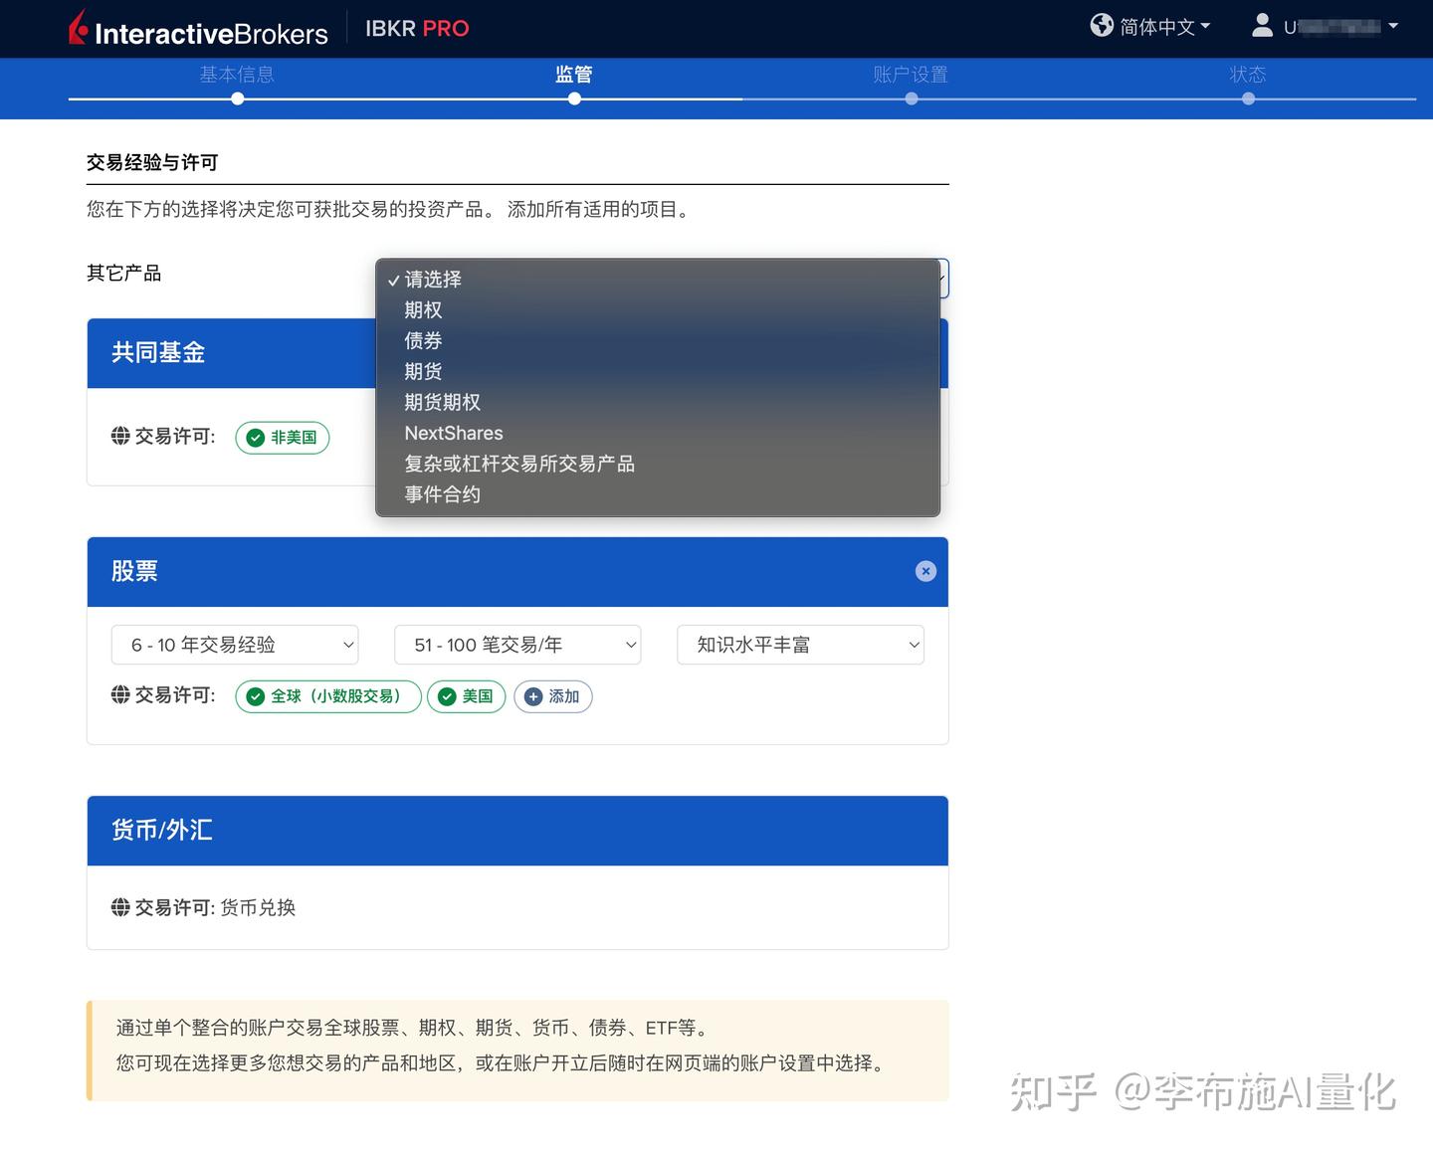Screen dimensions: 1433x1150
Task: Click the 状态 progress step dot
Action: tap(1248, 99)
